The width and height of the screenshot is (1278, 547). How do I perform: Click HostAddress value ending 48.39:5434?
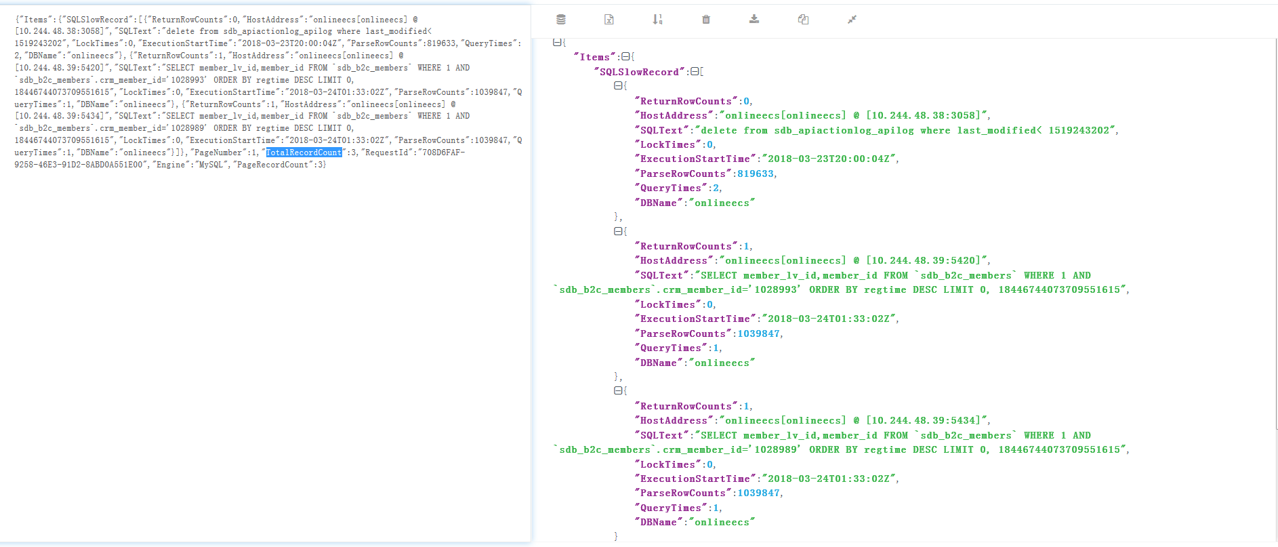854,420
